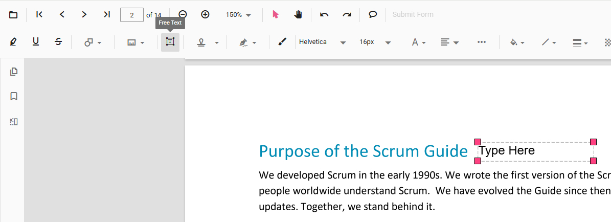Open the fill color picker

(517, 42)
